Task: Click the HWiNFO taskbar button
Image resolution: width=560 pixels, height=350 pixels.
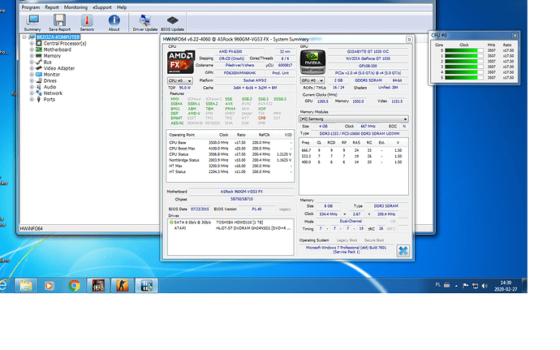Action: [x=146, y=285]
